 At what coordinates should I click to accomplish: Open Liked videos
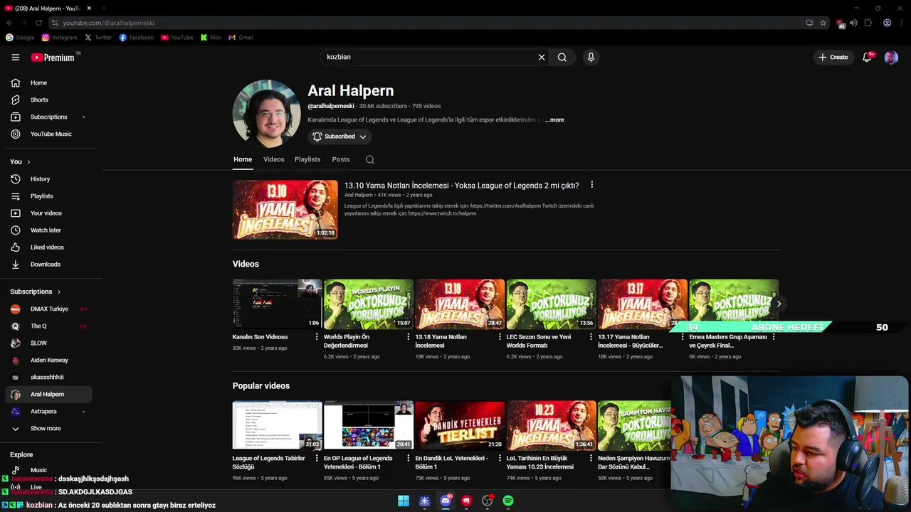[x=48, y=247]
